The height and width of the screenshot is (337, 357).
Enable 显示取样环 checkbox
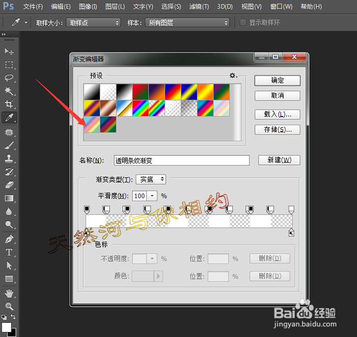[x=243, y=22]
